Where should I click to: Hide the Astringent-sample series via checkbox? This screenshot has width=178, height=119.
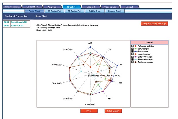click(132, 62)
